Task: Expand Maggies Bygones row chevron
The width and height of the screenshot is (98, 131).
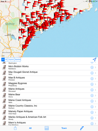Action: click(96, 84)
